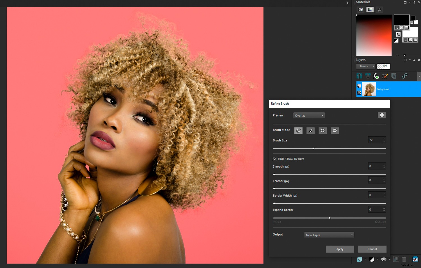Apply the Refine Brush settings
This screenshot has height=268, width=421.
340,249
